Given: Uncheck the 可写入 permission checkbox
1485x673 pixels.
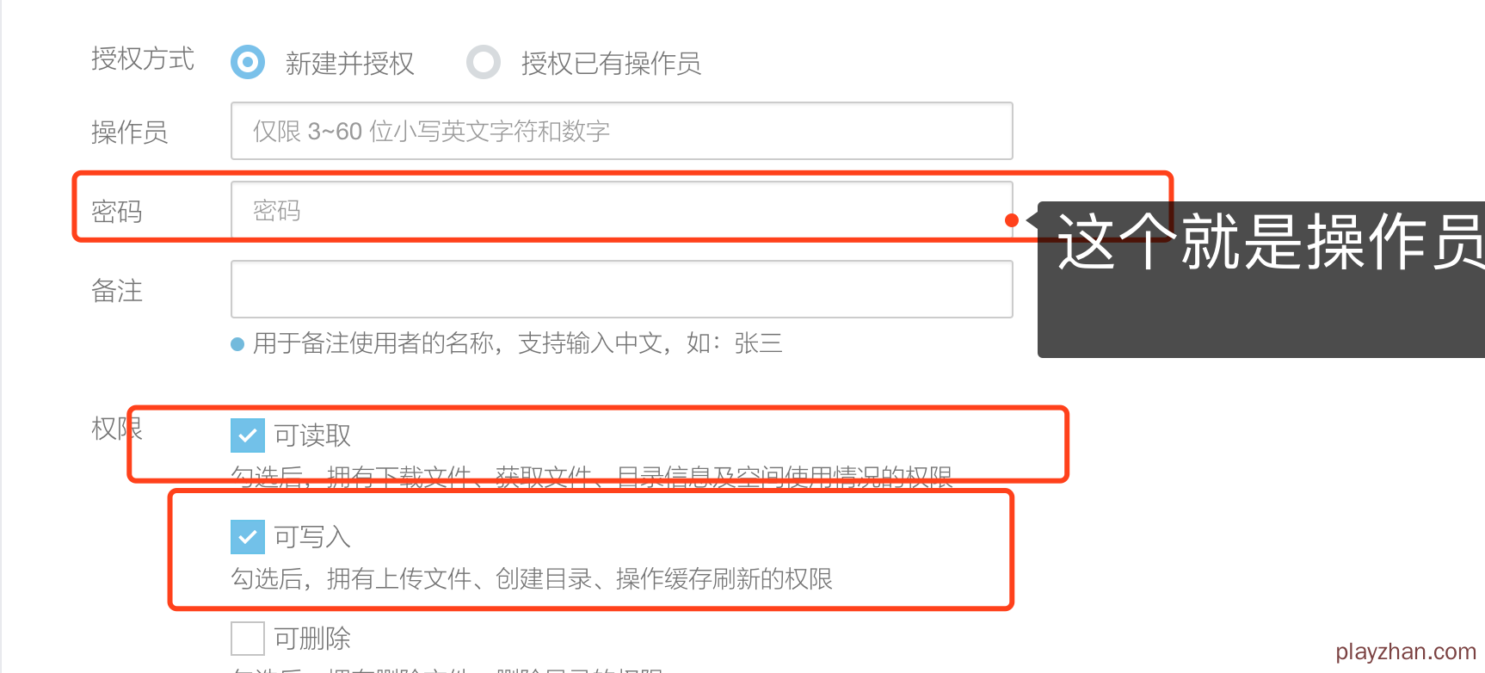Looking at the screenshot, I should coord(248,537).
